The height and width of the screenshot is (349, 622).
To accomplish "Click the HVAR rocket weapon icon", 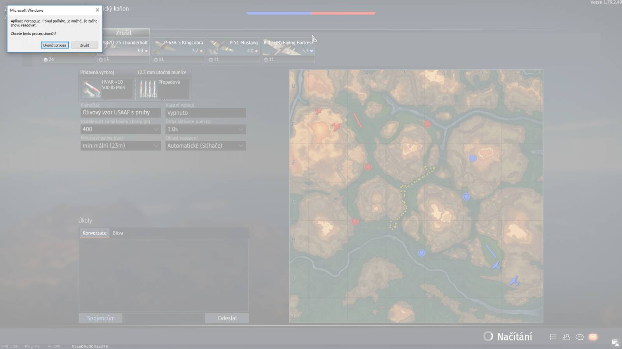I will 91,89.
